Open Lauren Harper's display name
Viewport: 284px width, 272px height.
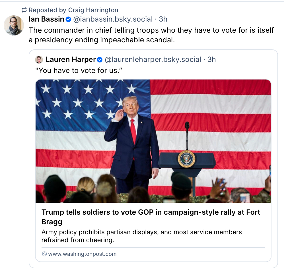pos(71,60)
